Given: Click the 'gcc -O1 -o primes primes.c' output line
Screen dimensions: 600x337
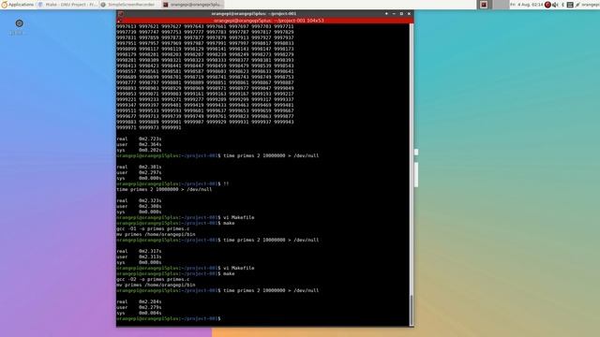Looking at the screenshot, I should click(153, 228).
